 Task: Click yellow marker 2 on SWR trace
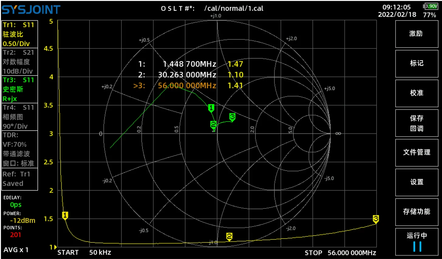[x=229, y=236]
